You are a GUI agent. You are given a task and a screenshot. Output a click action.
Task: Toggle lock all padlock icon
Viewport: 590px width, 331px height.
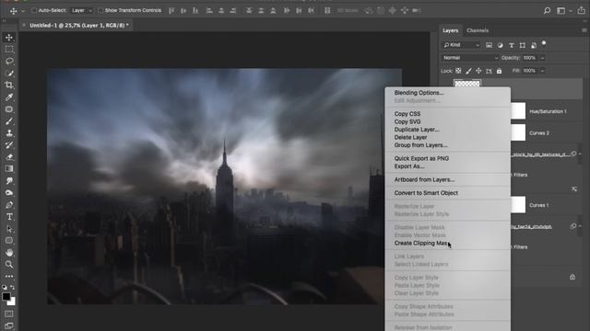(x=499, y=71)
